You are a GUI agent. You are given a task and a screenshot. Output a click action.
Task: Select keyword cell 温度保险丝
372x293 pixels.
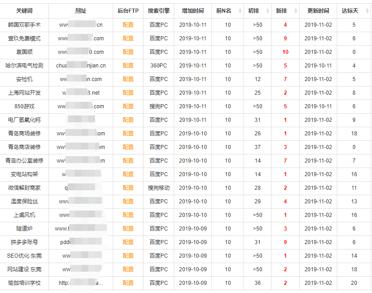point(24,202)
